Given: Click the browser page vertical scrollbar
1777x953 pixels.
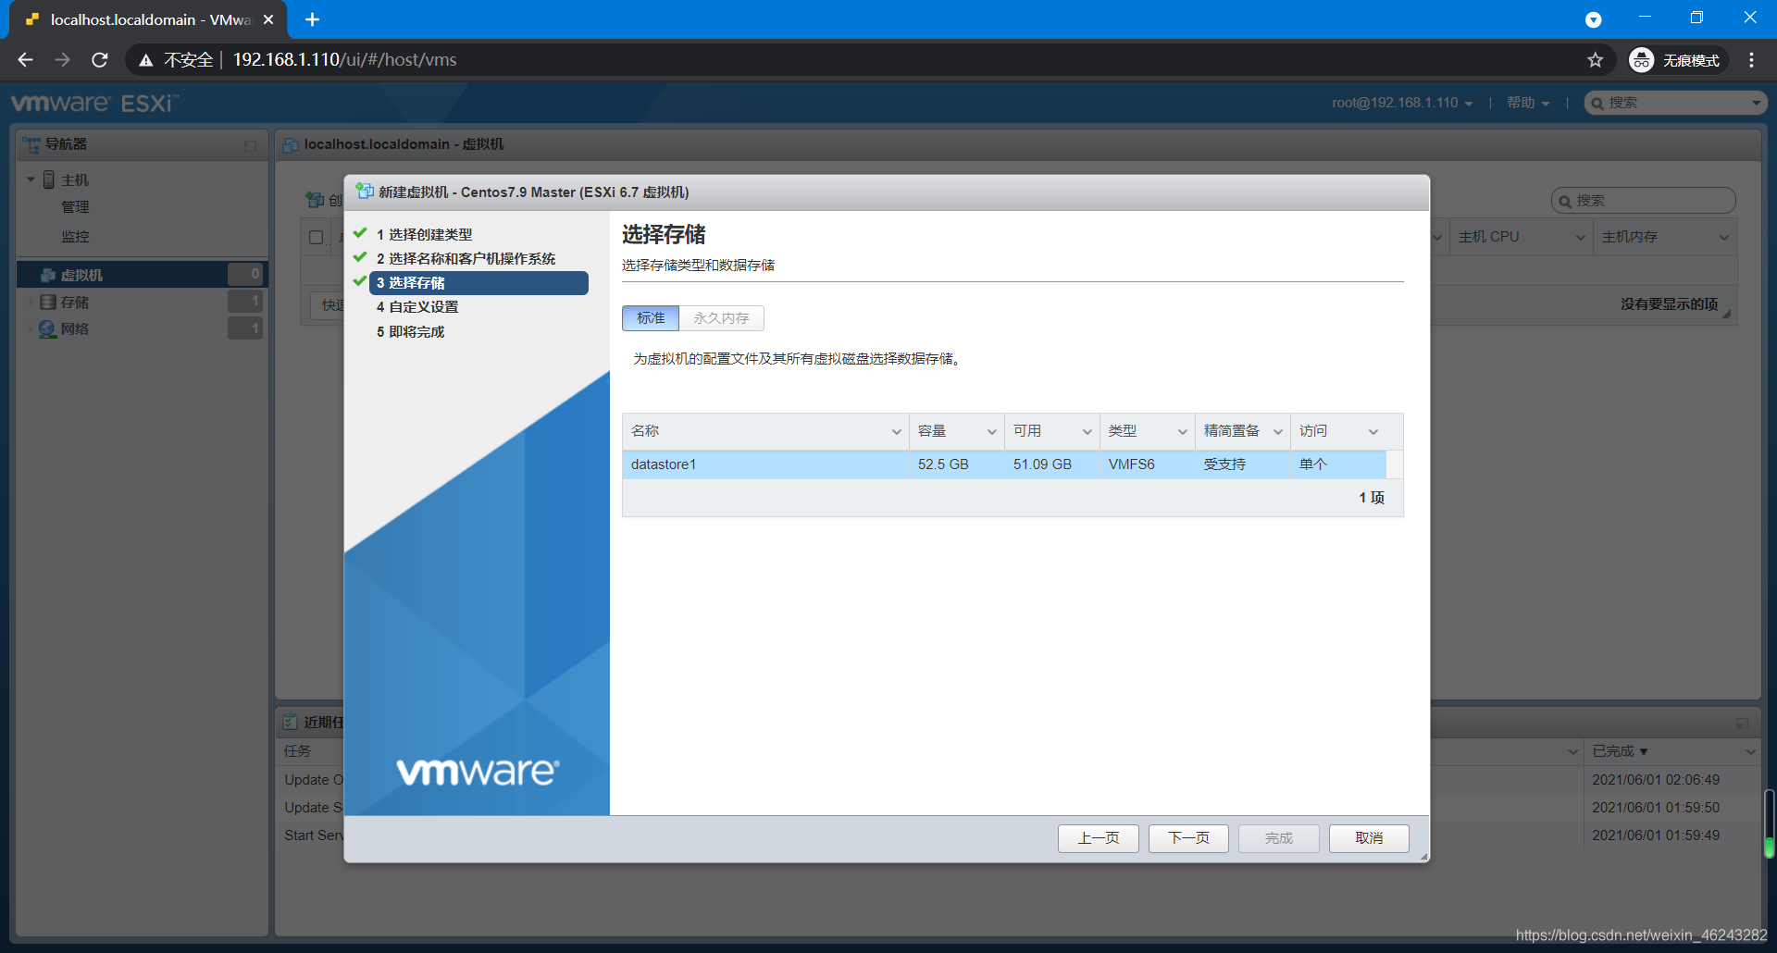Looking at the screenshot, I should click(x=1769, y=823).
